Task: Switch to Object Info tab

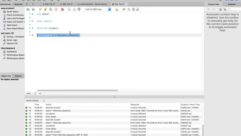Action: [6, 76]
